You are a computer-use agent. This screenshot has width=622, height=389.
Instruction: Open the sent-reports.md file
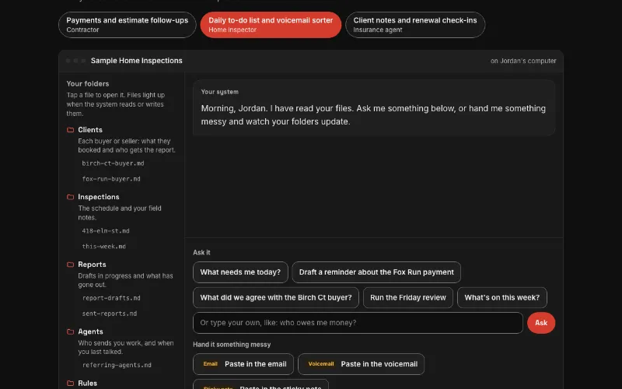pyautogui.click(x=110, y=314)
